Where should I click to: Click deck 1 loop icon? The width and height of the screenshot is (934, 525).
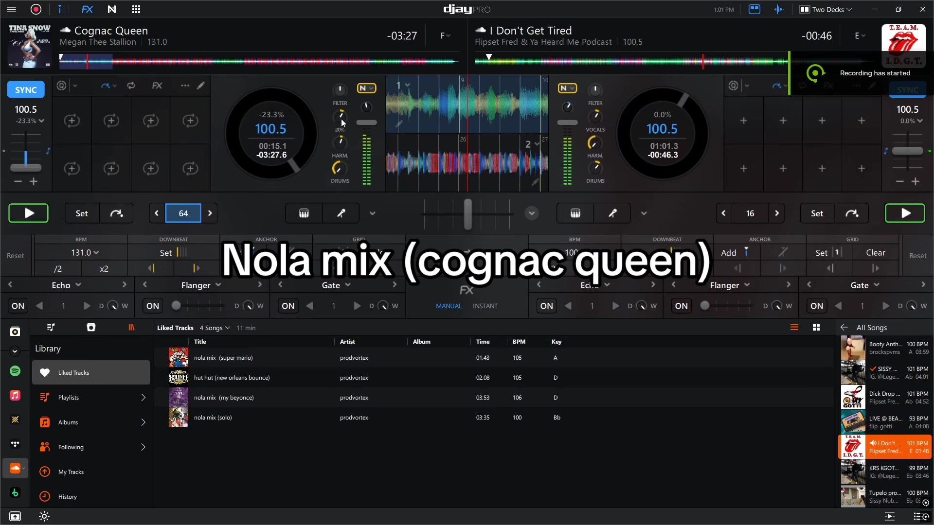click(131, 86)
